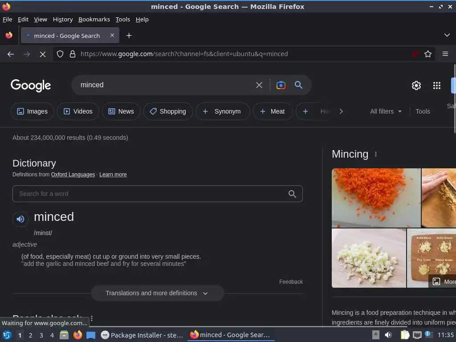
Task: Open a new tab with the plus icon
Action: tap(129, 36)
